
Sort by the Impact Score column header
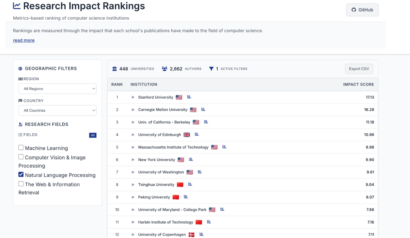tap(358, 85)
